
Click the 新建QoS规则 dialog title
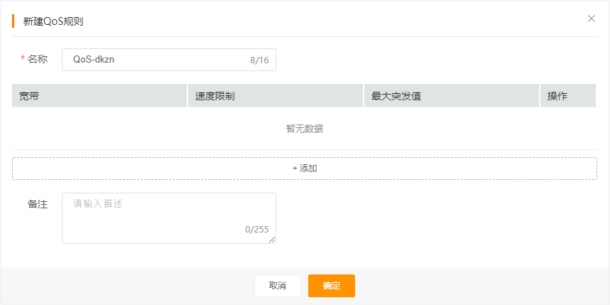click(53, 21)
